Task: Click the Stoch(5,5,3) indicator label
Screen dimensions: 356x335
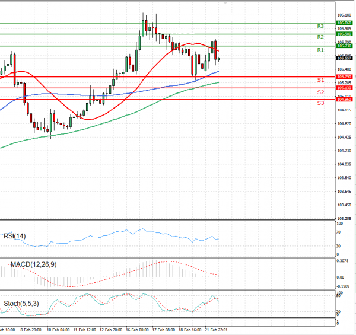Action: (21, 304)
